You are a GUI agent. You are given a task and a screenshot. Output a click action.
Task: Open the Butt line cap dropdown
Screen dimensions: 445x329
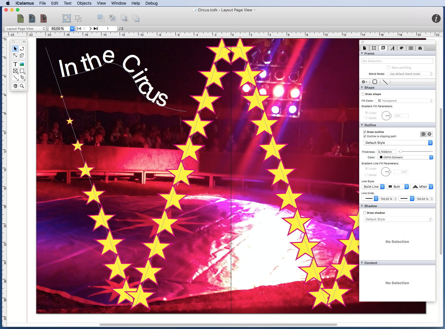click(397, 187)
